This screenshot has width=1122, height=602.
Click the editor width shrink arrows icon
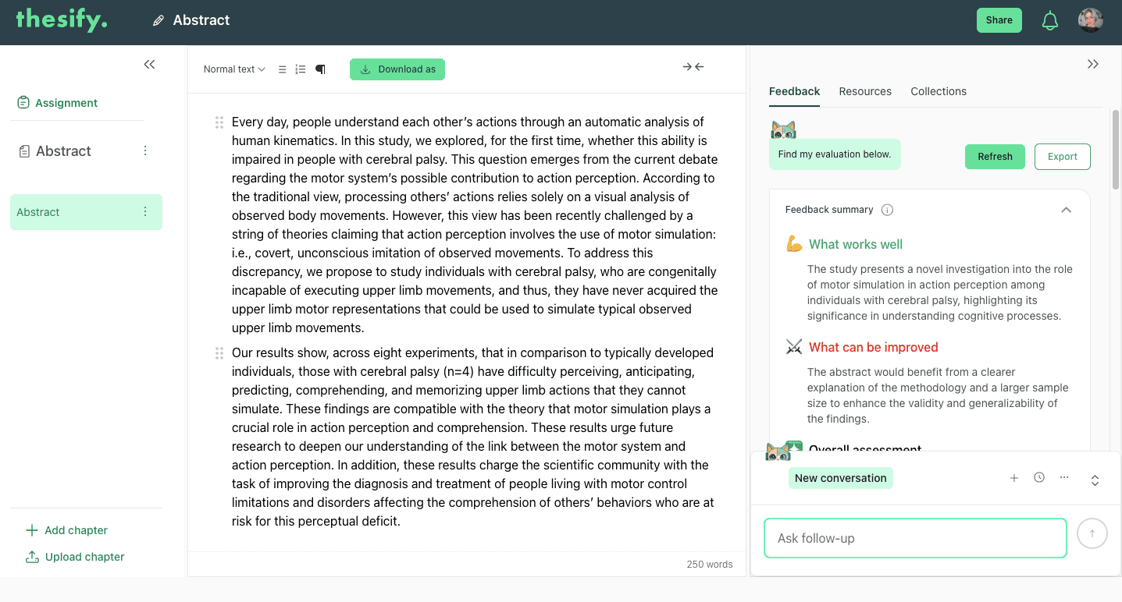click(693, 67)
